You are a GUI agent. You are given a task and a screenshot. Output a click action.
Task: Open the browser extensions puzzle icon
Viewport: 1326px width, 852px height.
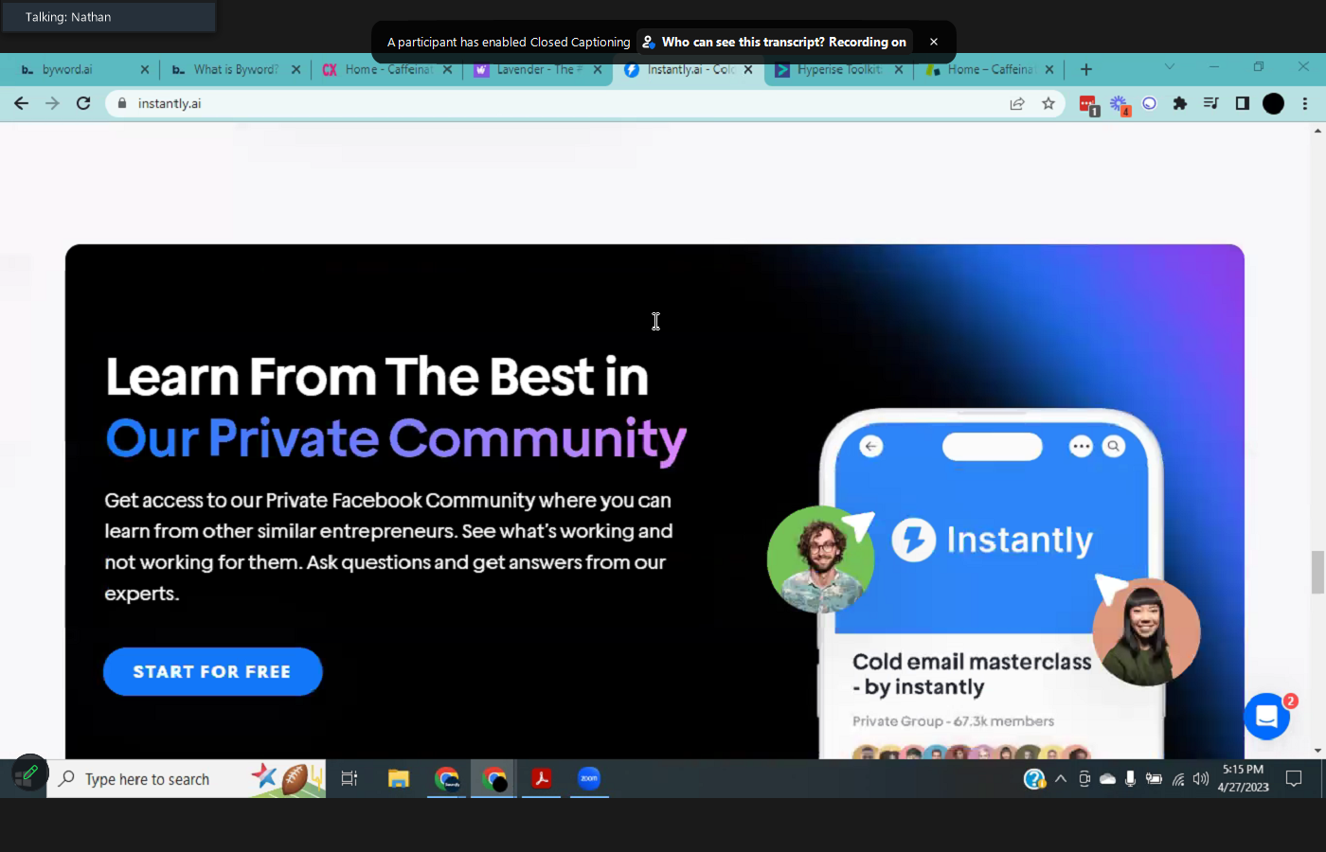tap(1179, 103)
